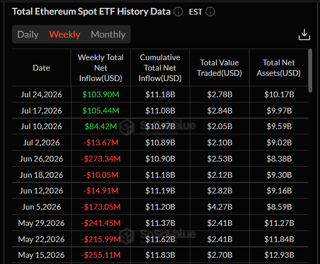Click the $11.19B cumulative inflow cell
Screen dimensions: 320x264
(x=160, y=191)
